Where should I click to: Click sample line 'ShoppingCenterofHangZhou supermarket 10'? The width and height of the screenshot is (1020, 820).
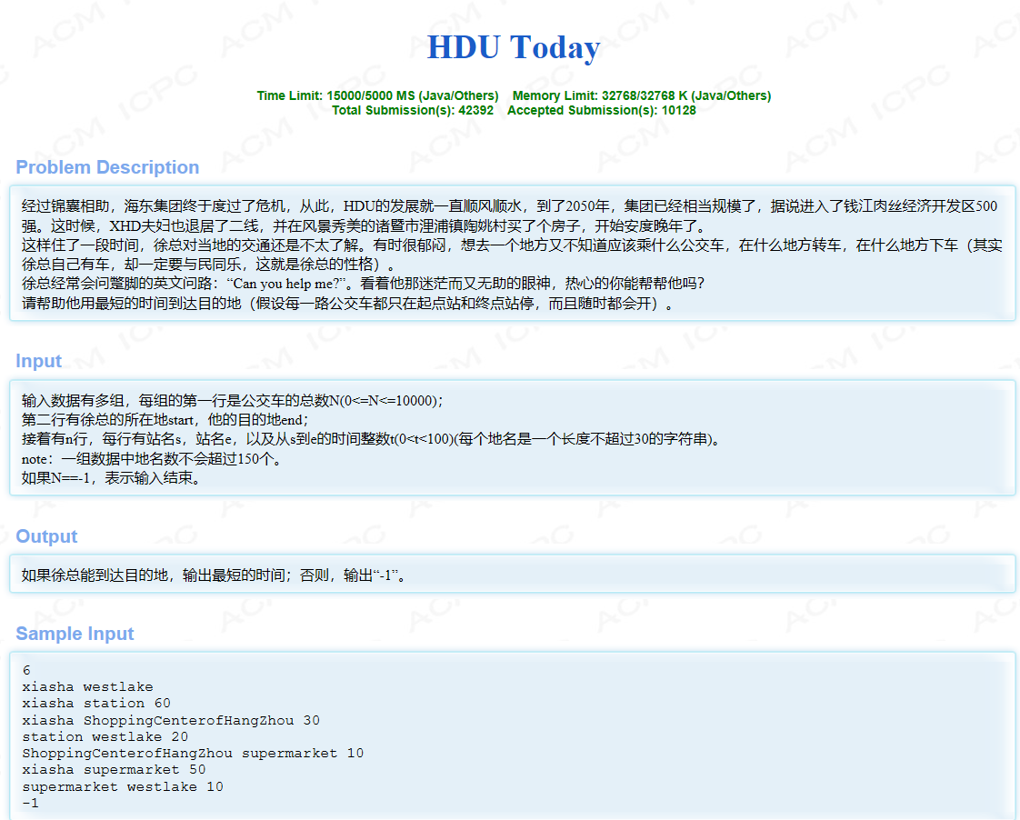194,753
